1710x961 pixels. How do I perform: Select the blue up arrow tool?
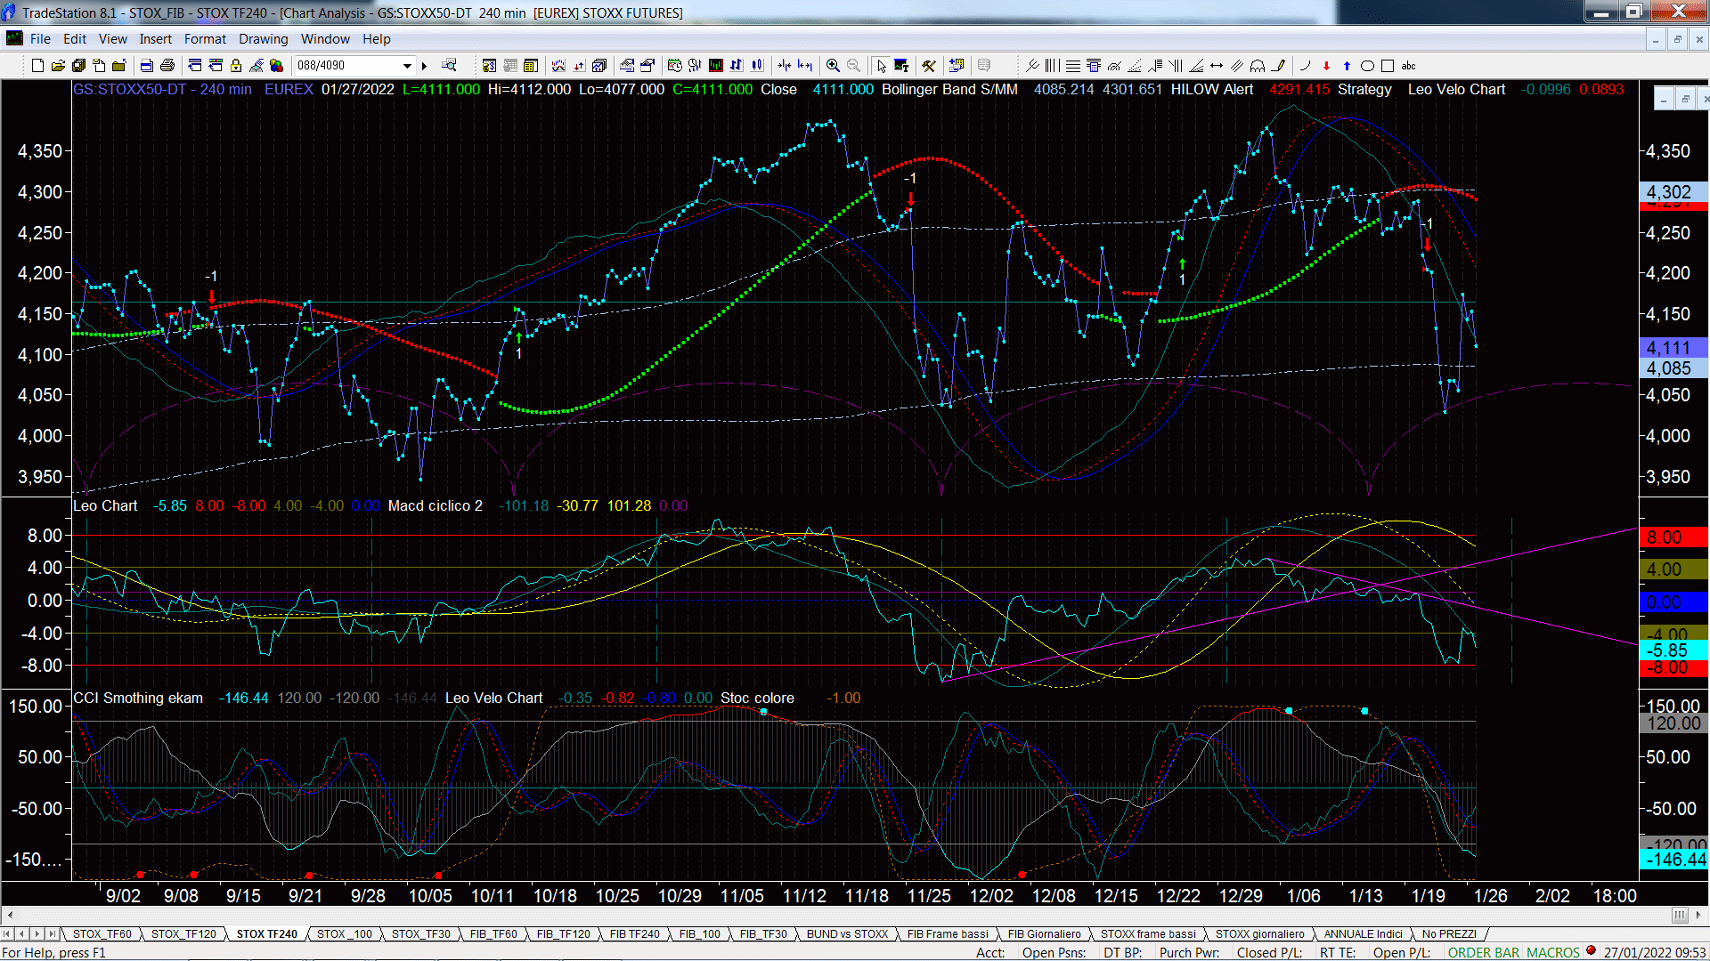click(1347, 66)
